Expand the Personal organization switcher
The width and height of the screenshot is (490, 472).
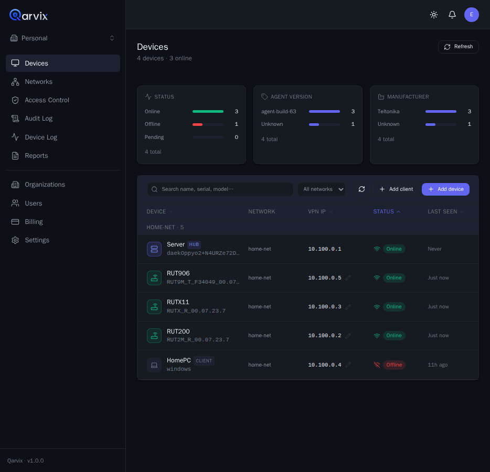point(63,38)
